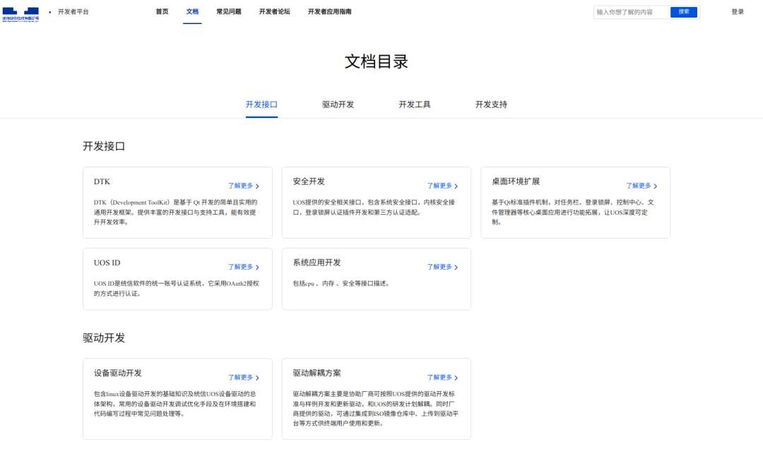Click the UOS ID card description text
This screenshot has height=449, width=763.
click(x=176, y=289)
